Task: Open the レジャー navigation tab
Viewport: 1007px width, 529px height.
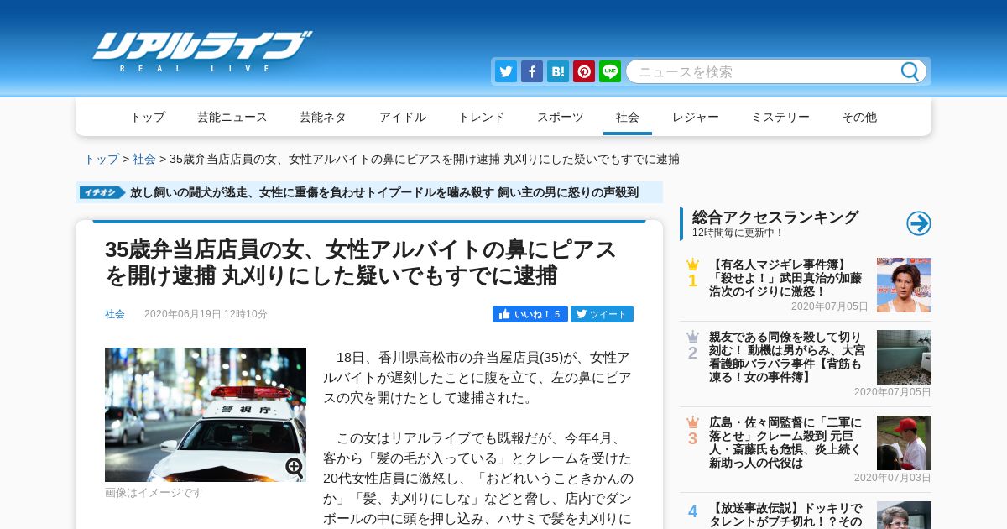Action: click(x=696, y=117)
